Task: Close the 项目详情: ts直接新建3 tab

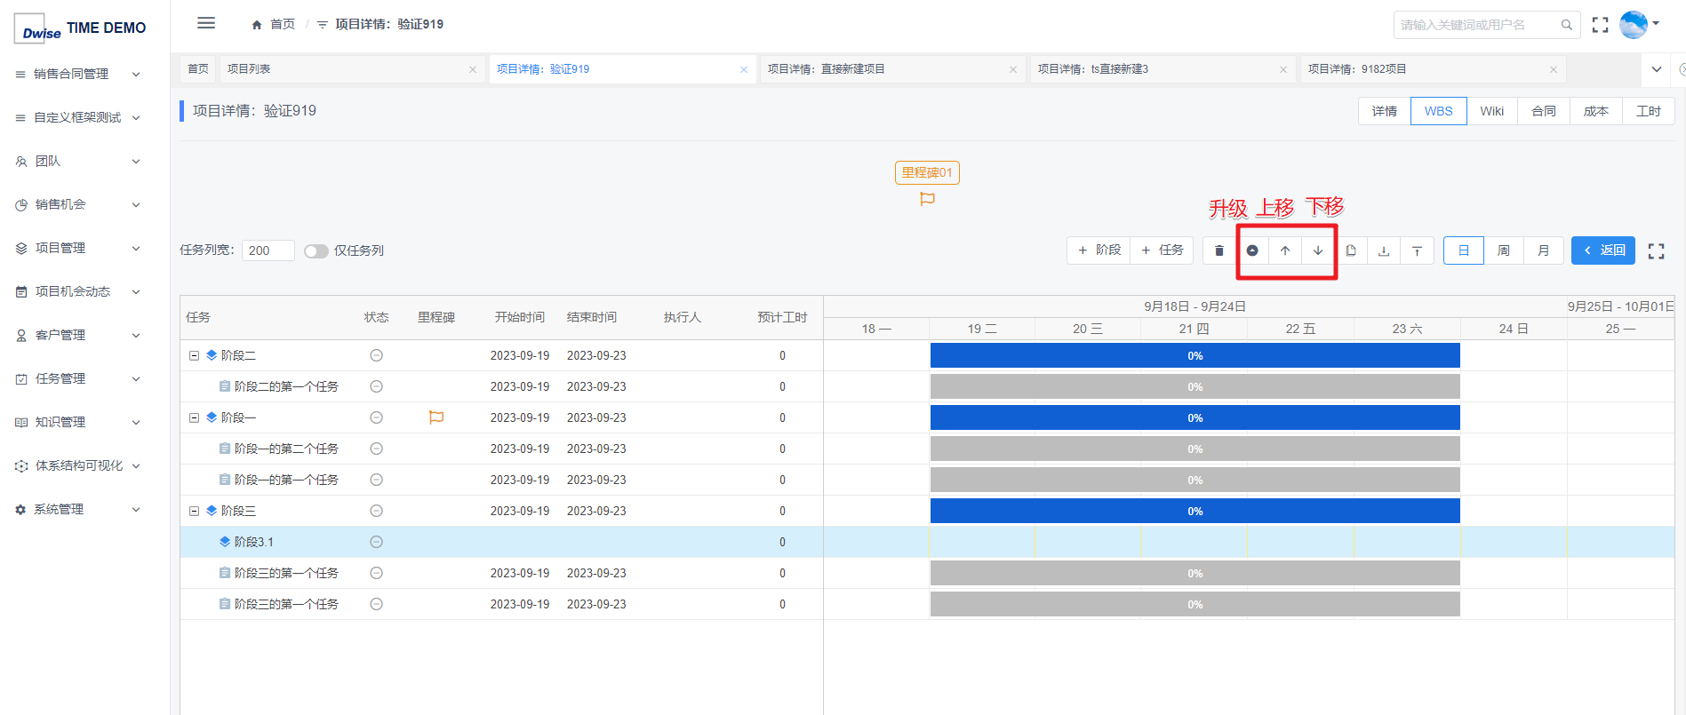Action: [1283, 69]
